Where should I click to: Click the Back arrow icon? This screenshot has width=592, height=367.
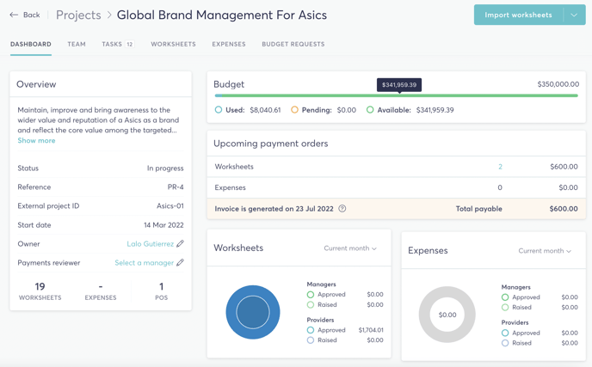pyautogui.click(x=14, y=15)
